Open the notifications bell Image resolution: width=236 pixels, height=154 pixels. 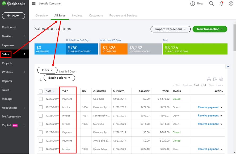(221, 3)
